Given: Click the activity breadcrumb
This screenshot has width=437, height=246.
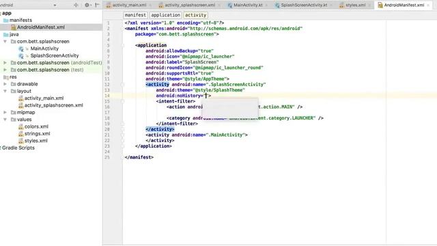Looking at the screenshot, I should pos(195,15).
